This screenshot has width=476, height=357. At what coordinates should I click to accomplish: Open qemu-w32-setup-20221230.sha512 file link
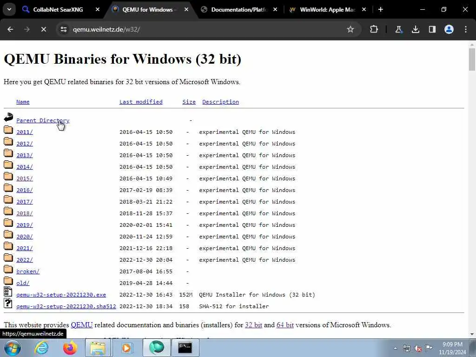point(66,306)
